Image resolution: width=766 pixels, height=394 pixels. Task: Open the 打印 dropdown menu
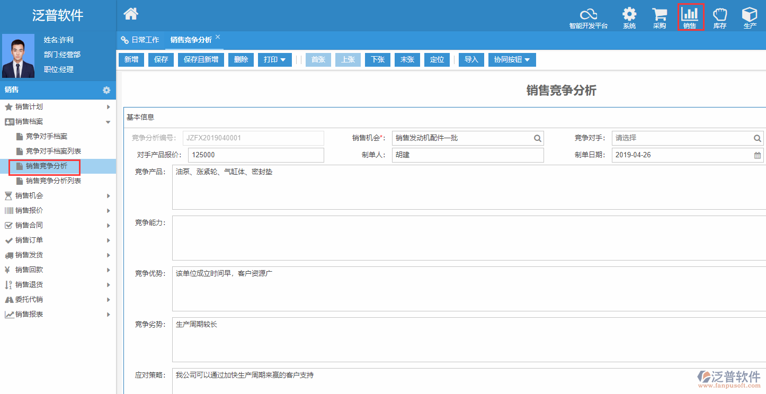click(x=275, y=60)
